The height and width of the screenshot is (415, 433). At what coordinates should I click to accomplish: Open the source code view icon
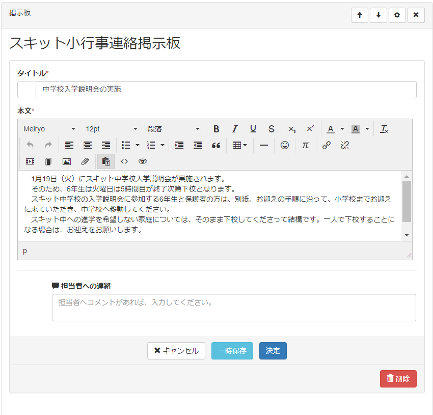(x=124, y=161)
